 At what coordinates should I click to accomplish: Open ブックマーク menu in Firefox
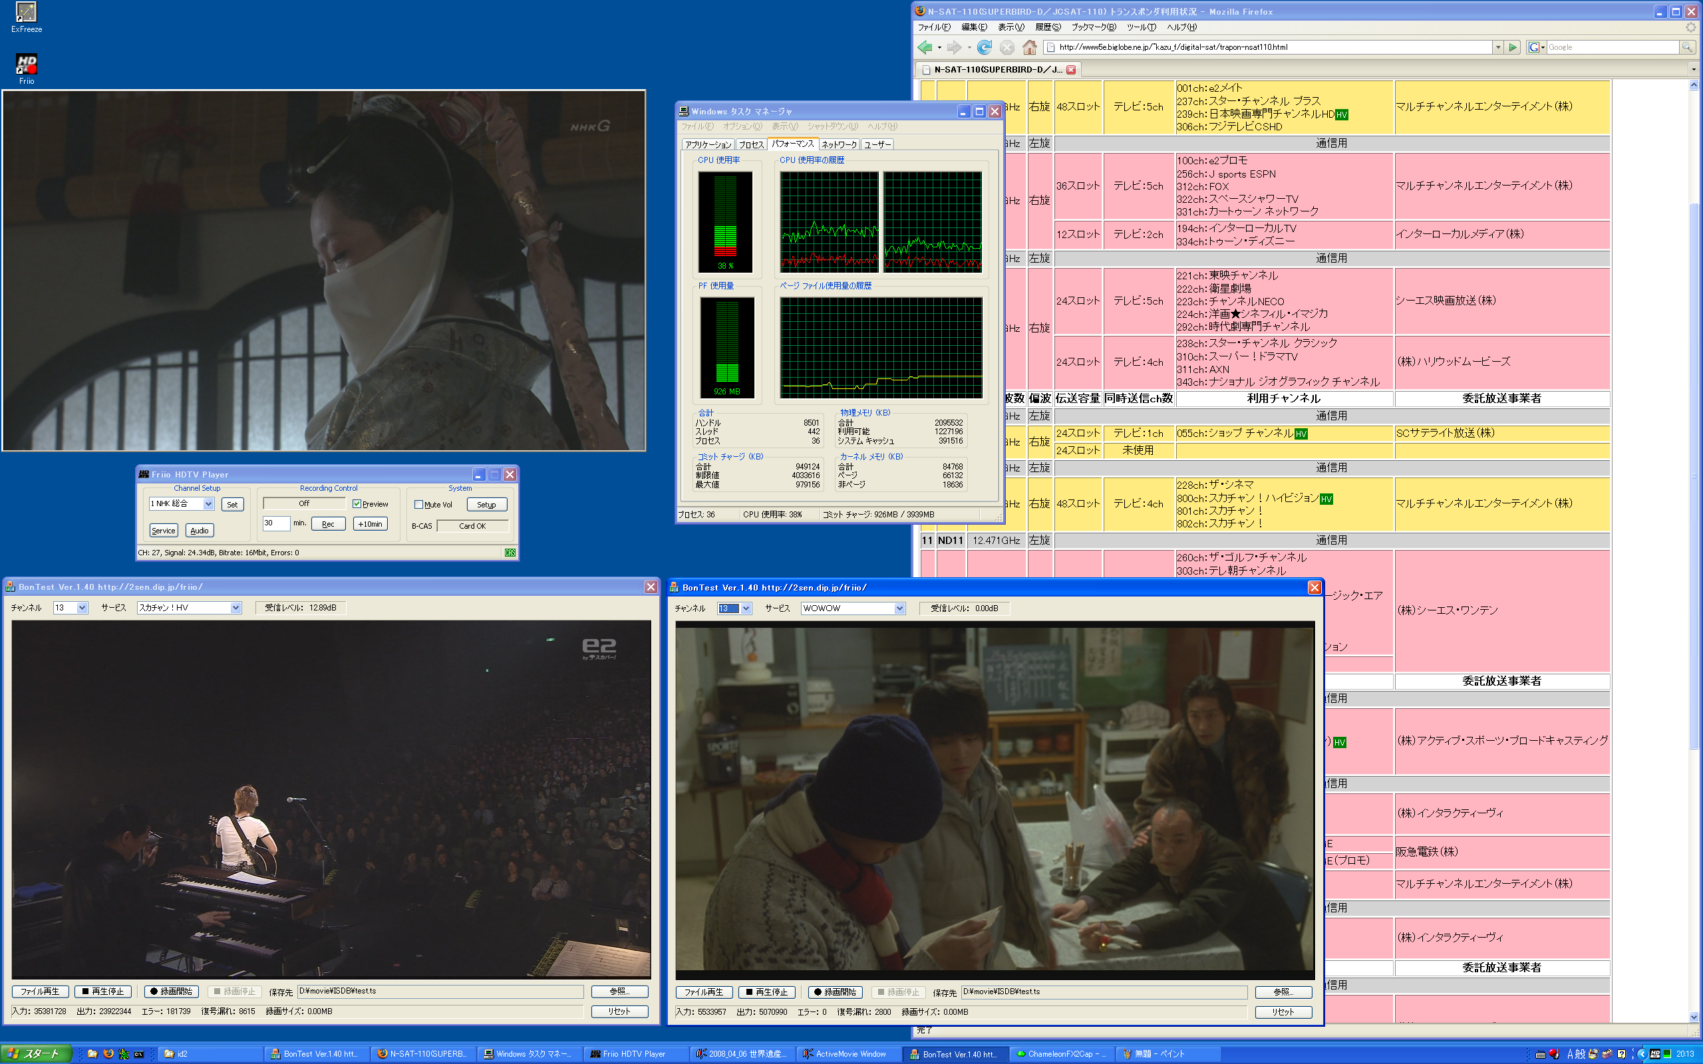click(1093, 27)
